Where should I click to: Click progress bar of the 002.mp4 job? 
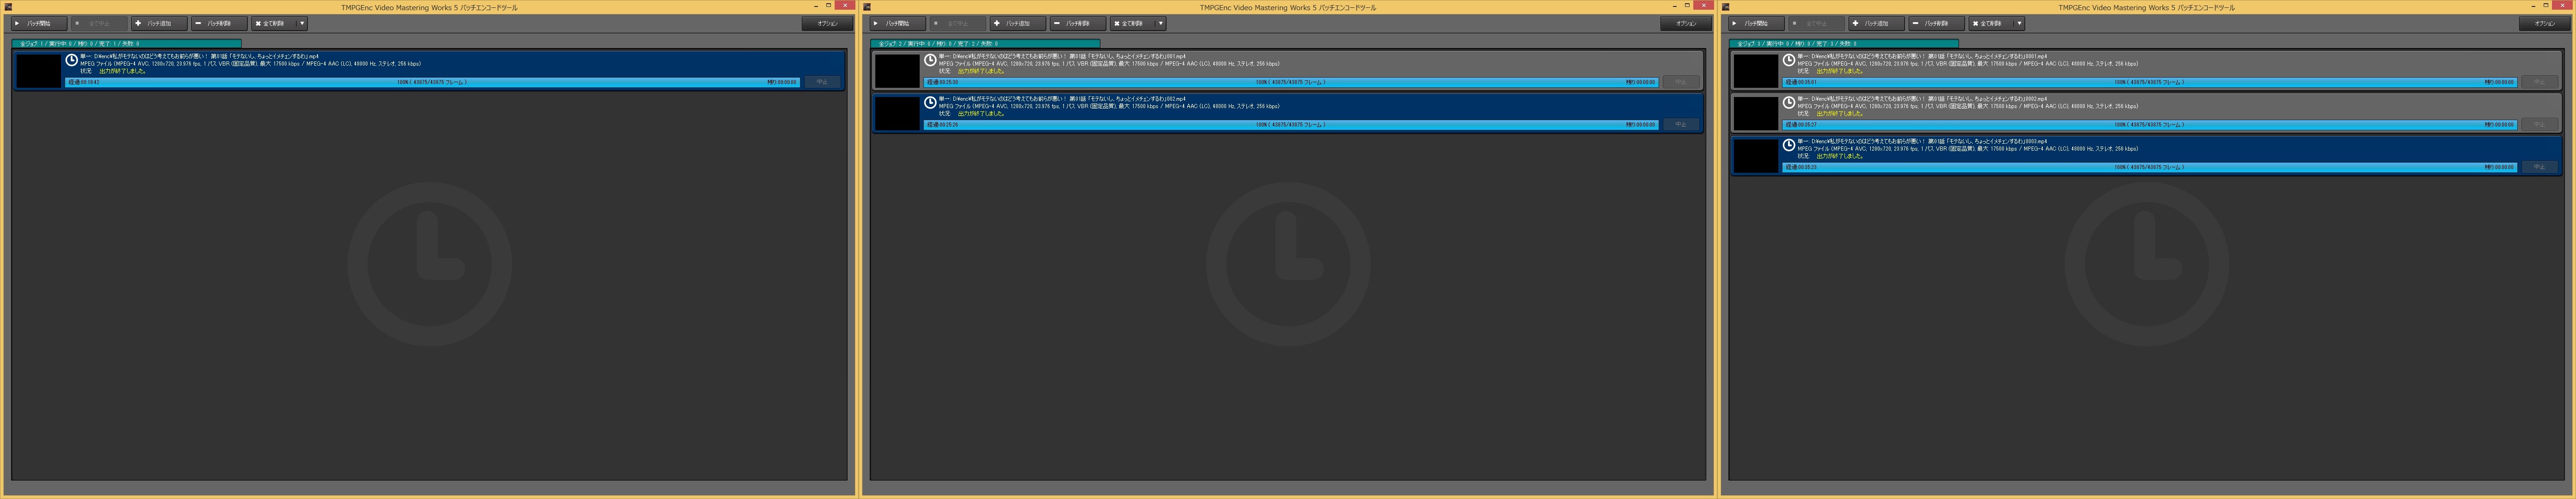pos(1290,125)
